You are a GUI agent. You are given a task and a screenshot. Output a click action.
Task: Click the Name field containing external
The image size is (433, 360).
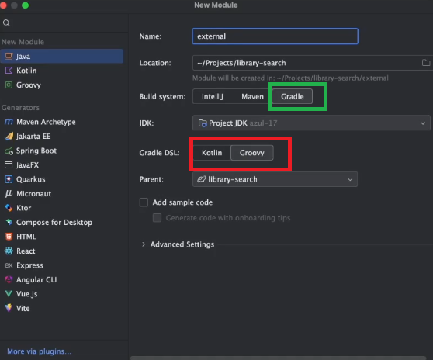(x=275, y=36)
